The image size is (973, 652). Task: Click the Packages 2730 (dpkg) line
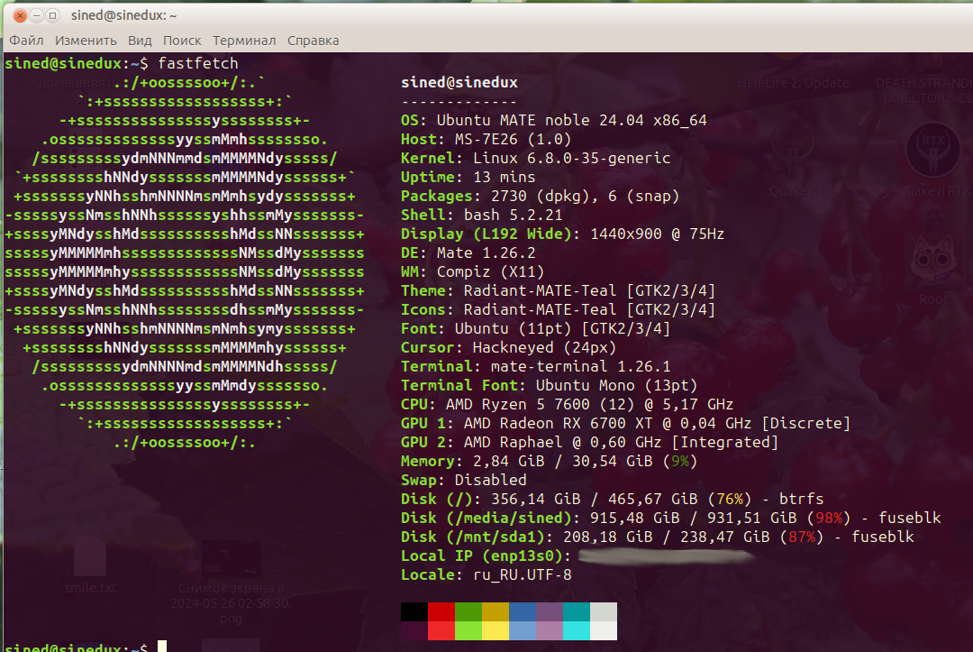(x=540, y=197)
